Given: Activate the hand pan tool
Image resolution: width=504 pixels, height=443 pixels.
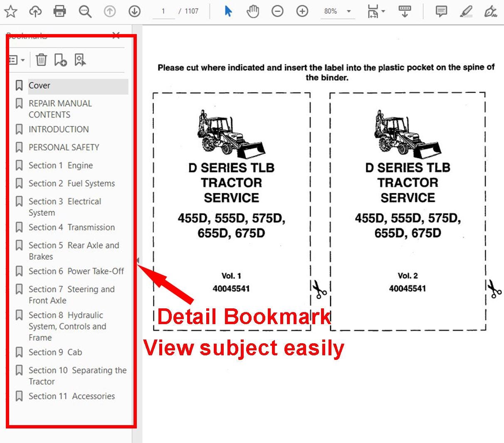Looking at the screenshot, I should point(252,11).
